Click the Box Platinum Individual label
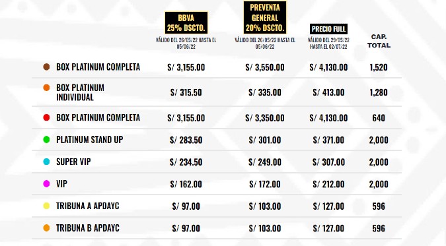 click(80, 92)
